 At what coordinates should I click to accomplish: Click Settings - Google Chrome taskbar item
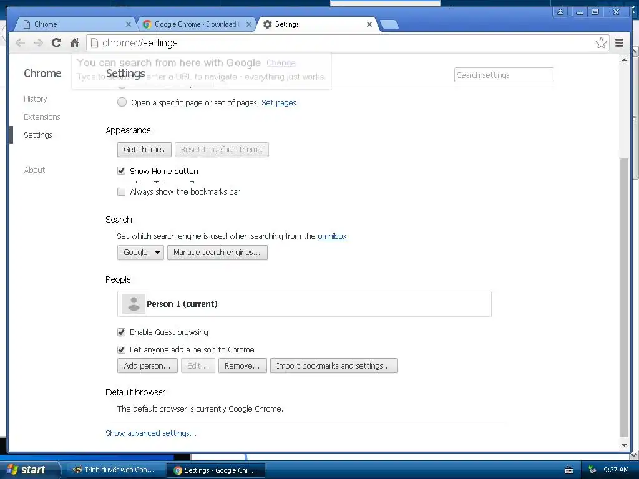coord(216,470)
